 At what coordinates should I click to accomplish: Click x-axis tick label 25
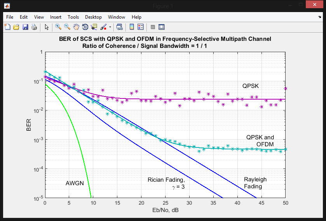[166, 203]
